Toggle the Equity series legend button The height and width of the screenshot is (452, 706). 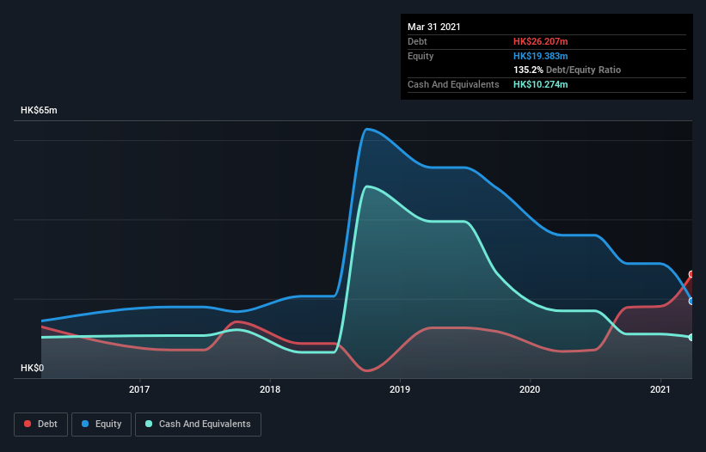coord(101,425)
